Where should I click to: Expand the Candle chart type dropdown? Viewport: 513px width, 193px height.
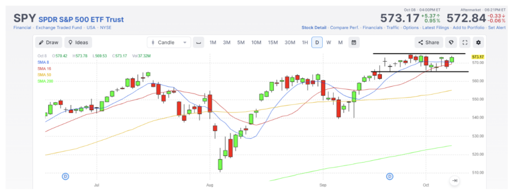click(169, 42)
